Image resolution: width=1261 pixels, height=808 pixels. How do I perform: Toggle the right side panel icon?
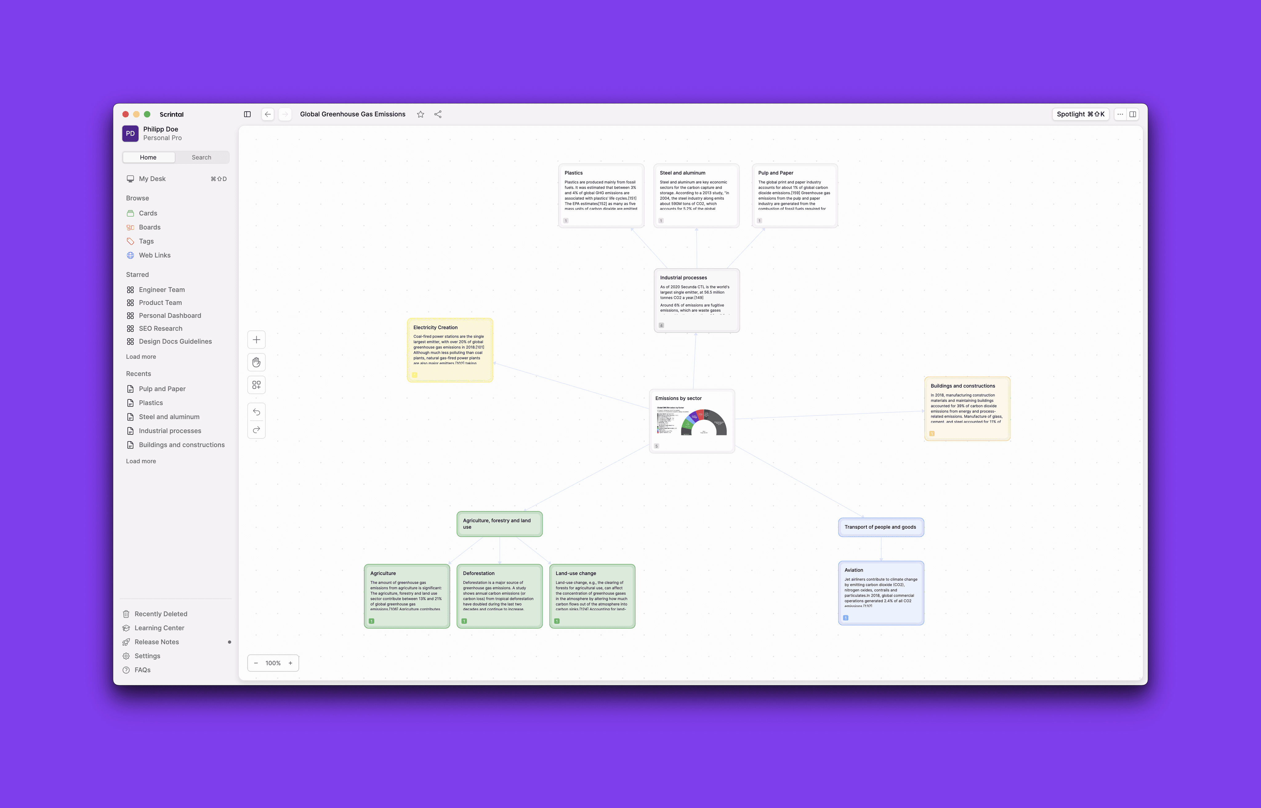click(1133, 114)
